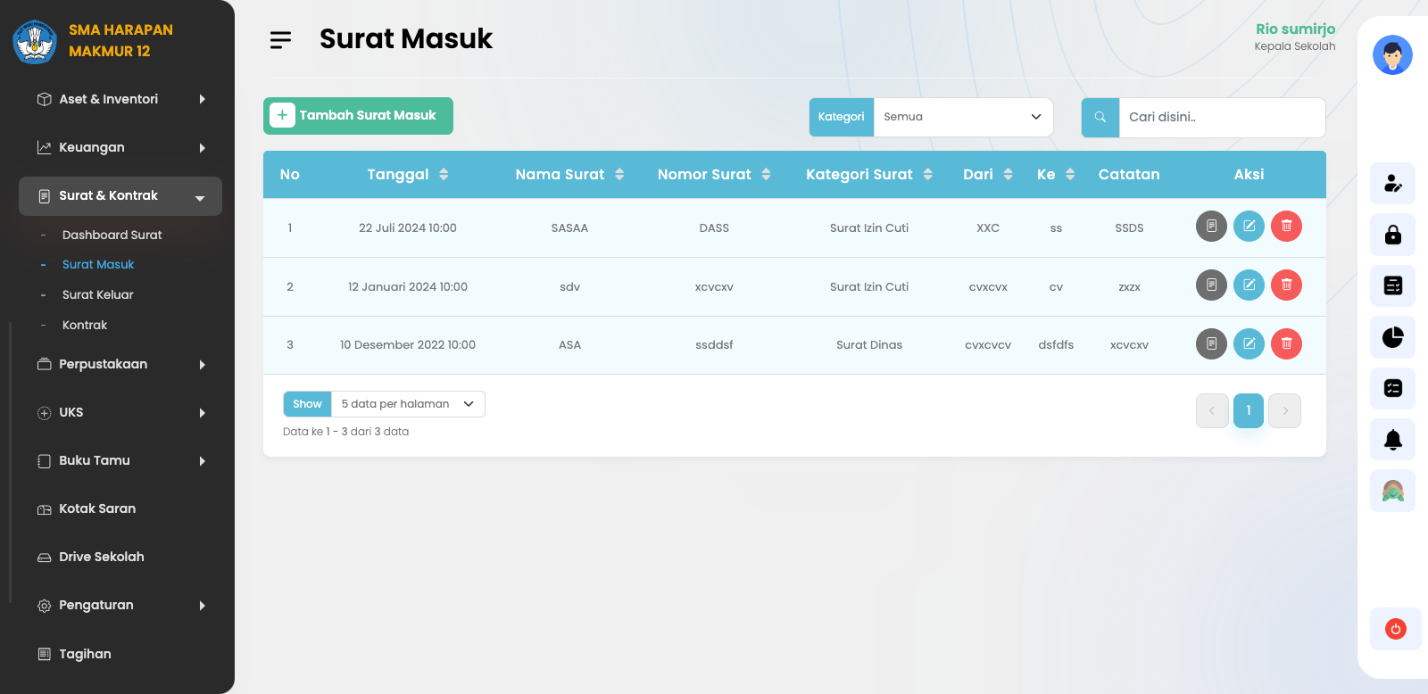Click the red power logout icon
The width and height of the screenshot is (1428, 694).
click(x=1395, y=629)
